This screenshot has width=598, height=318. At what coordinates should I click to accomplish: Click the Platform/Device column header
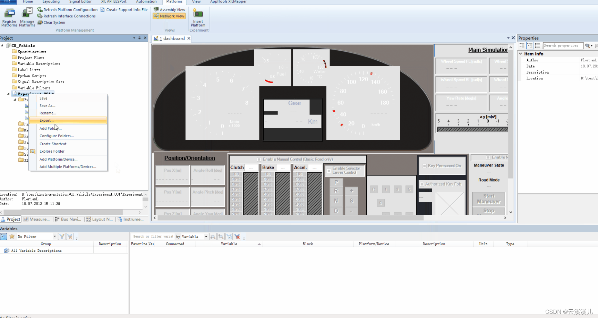374,244
